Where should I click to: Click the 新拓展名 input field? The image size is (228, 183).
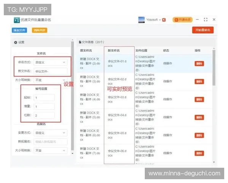point(51,142)
